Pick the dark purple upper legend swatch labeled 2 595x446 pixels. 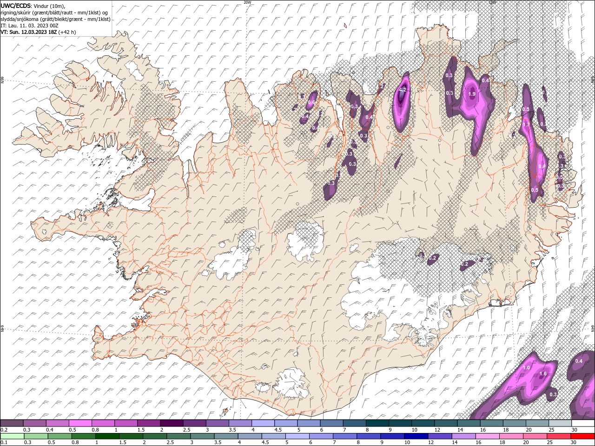171,423
